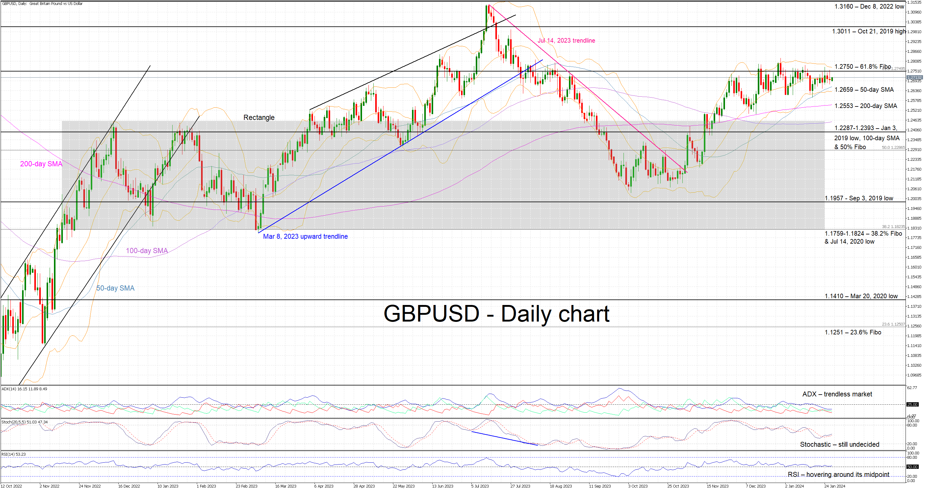The width and height of the screenshot is (927, 490).
Task: Click the magenta 200-day SMA label on the left
Action: pyautogui.click(x=41, y=164)
